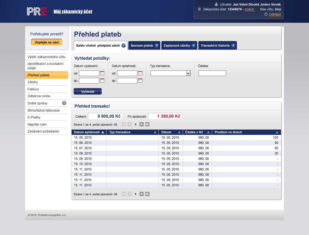The width and height of the screenshot is (309, 235).
Task: Open help icon on the Seznam plateb tab
Action: [x=156, y=46]
